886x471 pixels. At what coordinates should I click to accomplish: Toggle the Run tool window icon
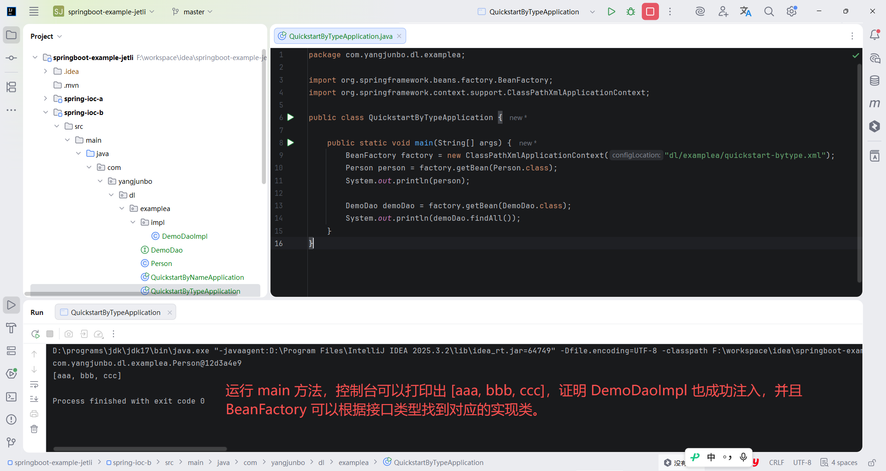pyautogui.click(x=12, y=305)
